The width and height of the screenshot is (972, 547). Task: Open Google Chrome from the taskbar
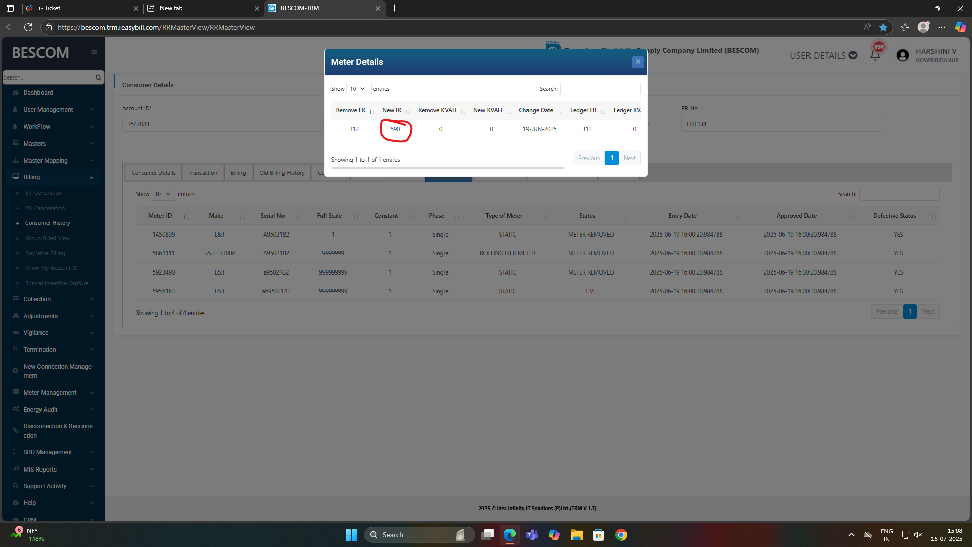pos(621,535)
